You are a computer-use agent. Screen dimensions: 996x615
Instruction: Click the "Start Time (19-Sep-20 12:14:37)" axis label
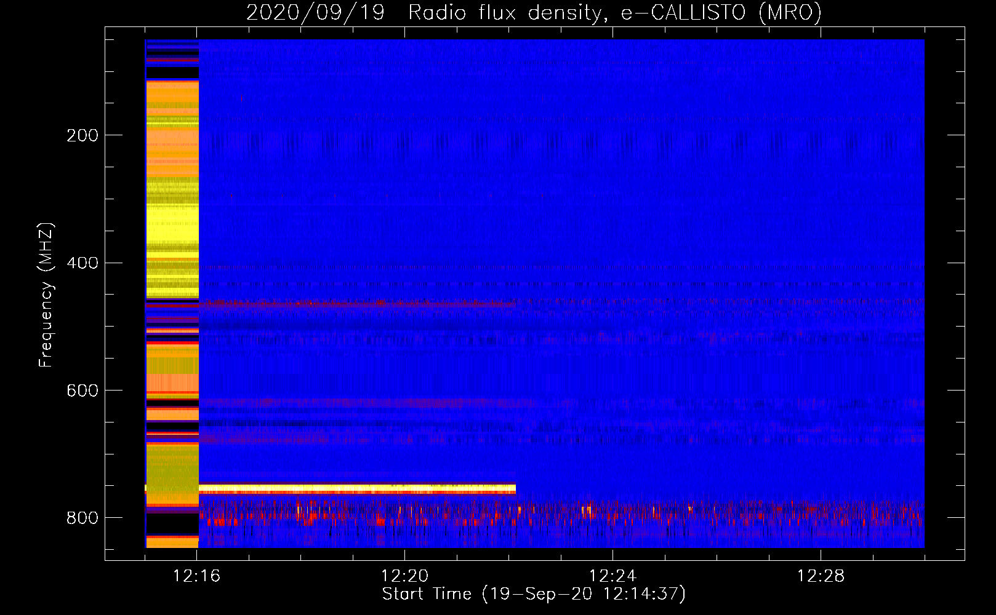click(534, 594)
